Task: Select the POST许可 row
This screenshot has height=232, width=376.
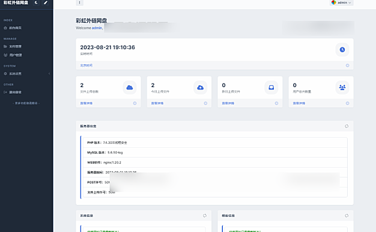Action: pyautogui.click(x=215, y=182)
